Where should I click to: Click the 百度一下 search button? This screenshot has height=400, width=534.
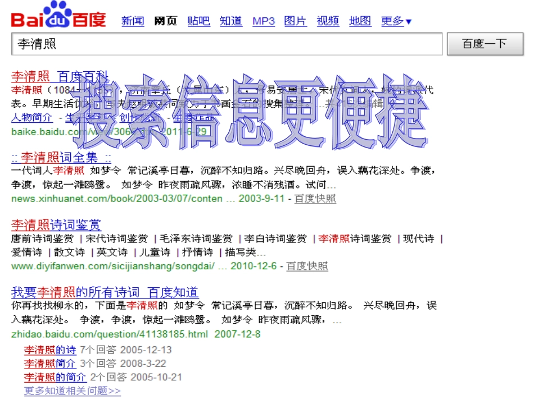tap(485, 44)
